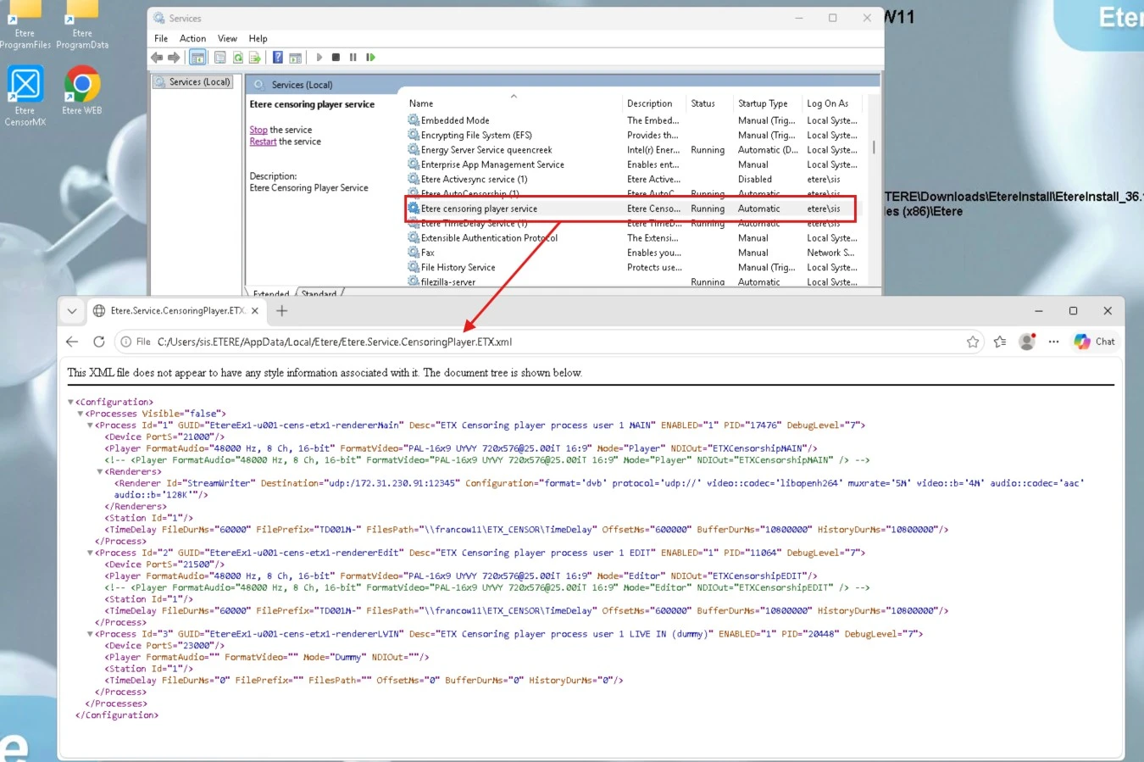Screen dimensions: 1144x762
Task: Click the Stop Service square icon
Action: tap(336, 58)
